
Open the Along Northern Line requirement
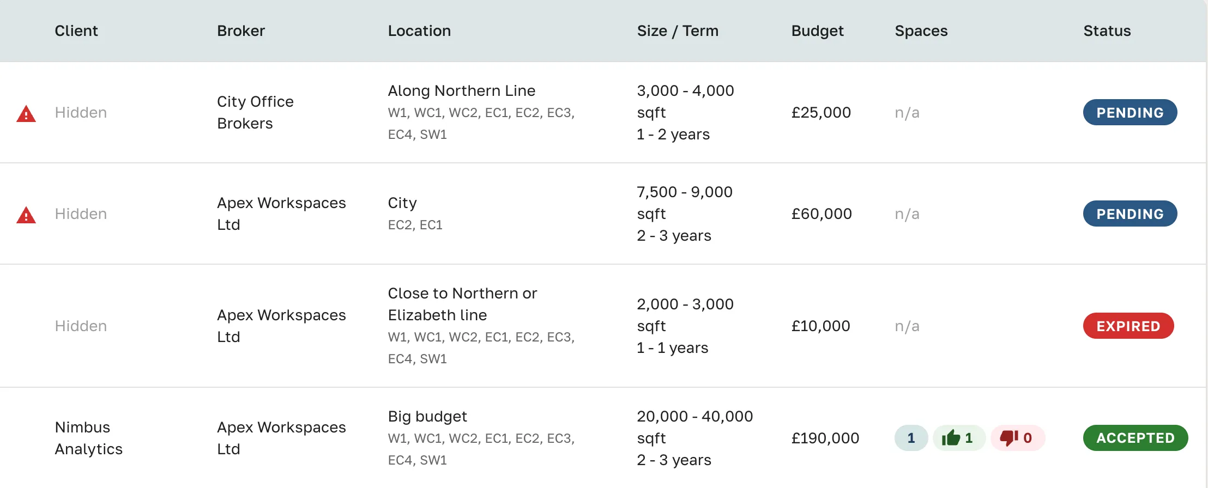[461, 90]
